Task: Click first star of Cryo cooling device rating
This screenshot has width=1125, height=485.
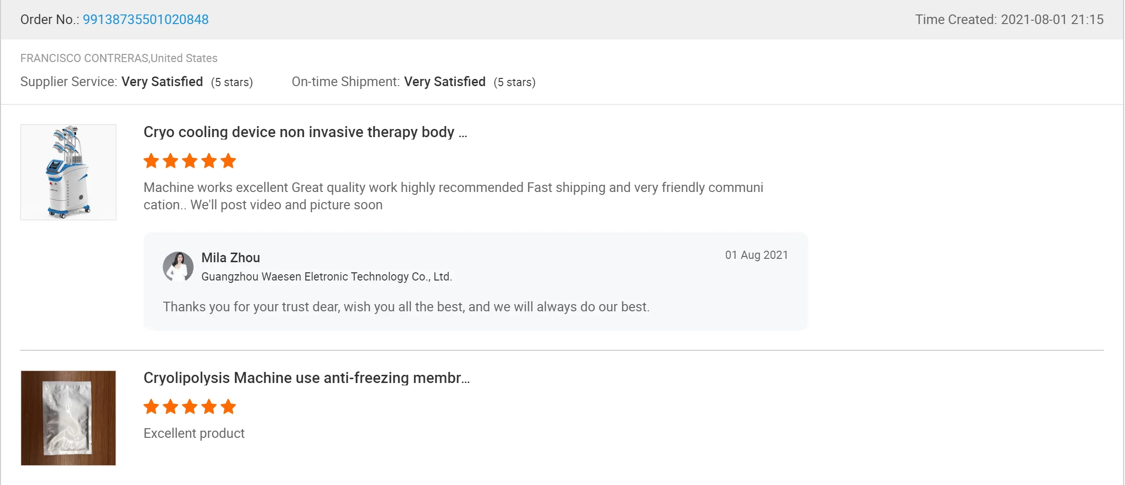Action: [x=151, y=161]
